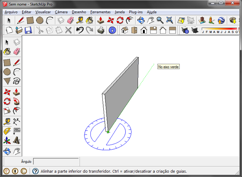Screen dimensions: 242x177
Task: Open the Ajuda menu
Action: click(x=152, y=12)
